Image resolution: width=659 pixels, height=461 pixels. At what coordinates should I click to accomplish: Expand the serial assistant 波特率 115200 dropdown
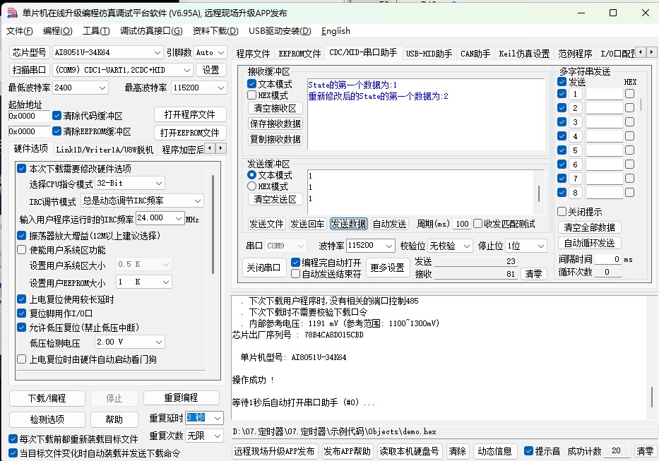pos(388,246)
